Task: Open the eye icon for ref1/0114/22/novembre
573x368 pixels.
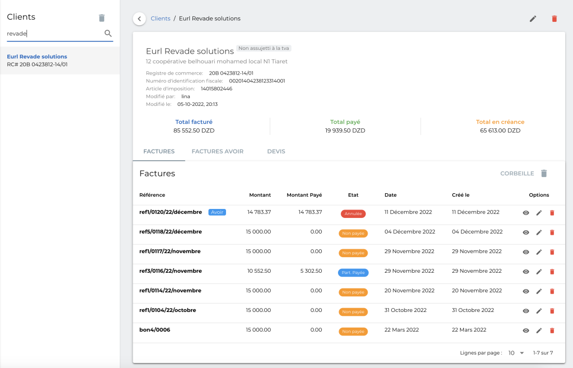Action: (x=525, y=291)
